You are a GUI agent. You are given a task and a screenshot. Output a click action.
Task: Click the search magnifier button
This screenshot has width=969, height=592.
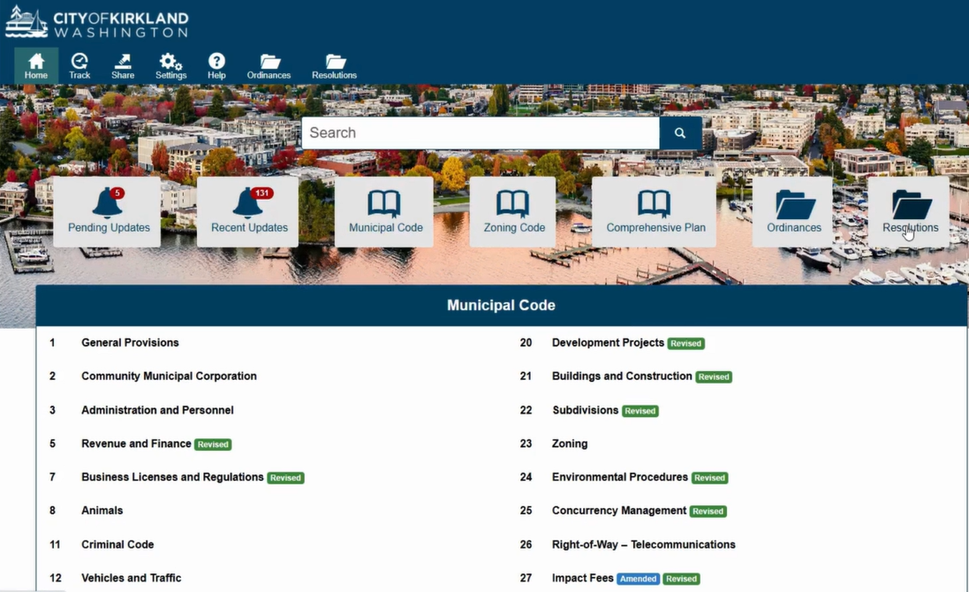[680, 133]
